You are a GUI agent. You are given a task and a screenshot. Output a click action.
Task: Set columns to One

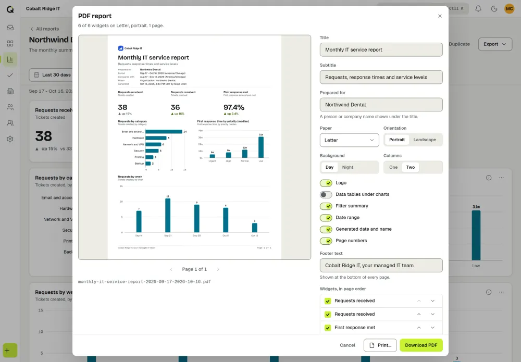point(393,167)
